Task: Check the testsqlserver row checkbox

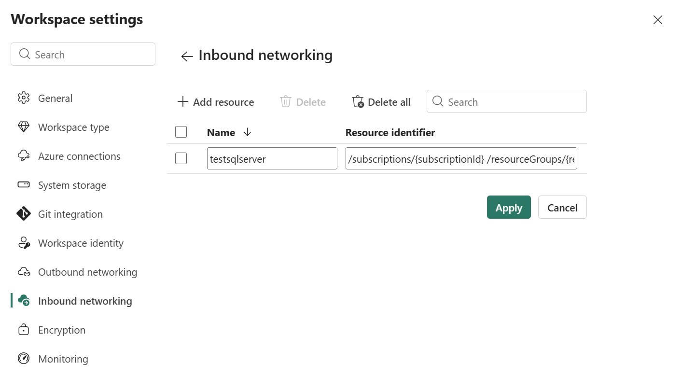Action: click(x=181, y=158)
